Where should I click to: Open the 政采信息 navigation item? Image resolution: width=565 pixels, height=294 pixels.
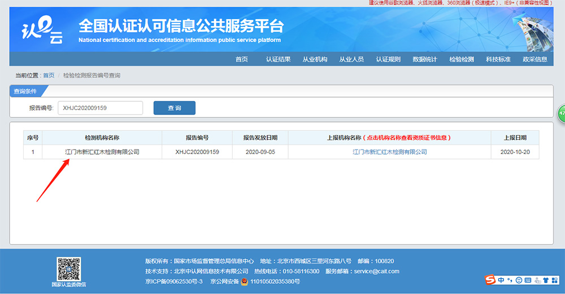534,59
